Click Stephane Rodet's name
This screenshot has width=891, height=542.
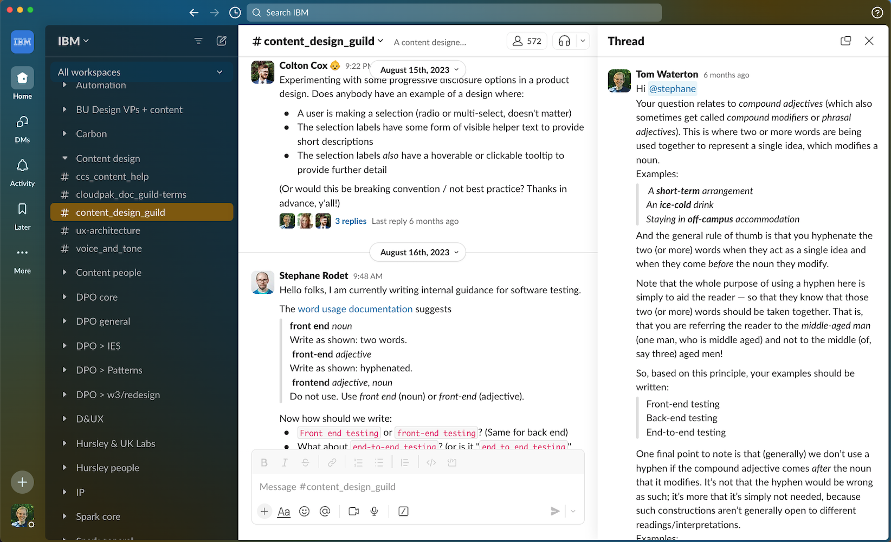(x=313, y=276)
